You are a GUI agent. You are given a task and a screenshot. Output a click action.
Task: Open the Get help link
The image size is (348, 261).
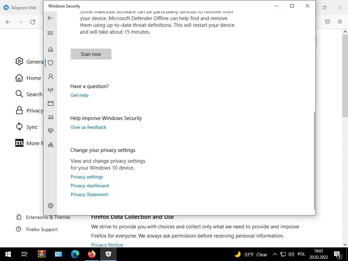coord(80,95)
